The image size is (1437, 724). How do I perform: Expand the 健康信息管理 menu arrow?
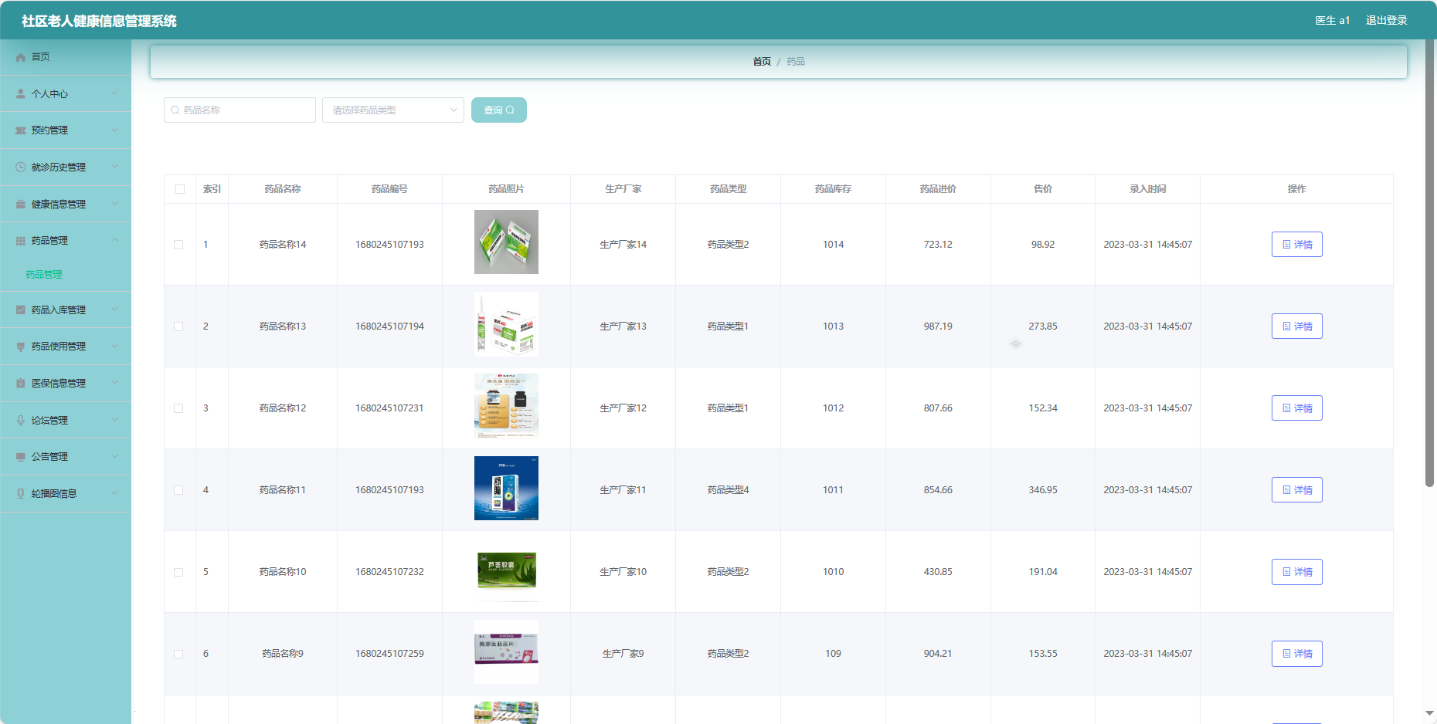(115, 204)
